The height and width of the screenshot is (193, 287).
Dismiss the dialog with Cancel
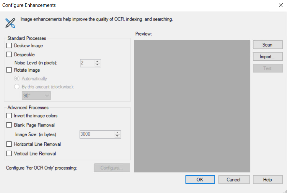point(234,179)
